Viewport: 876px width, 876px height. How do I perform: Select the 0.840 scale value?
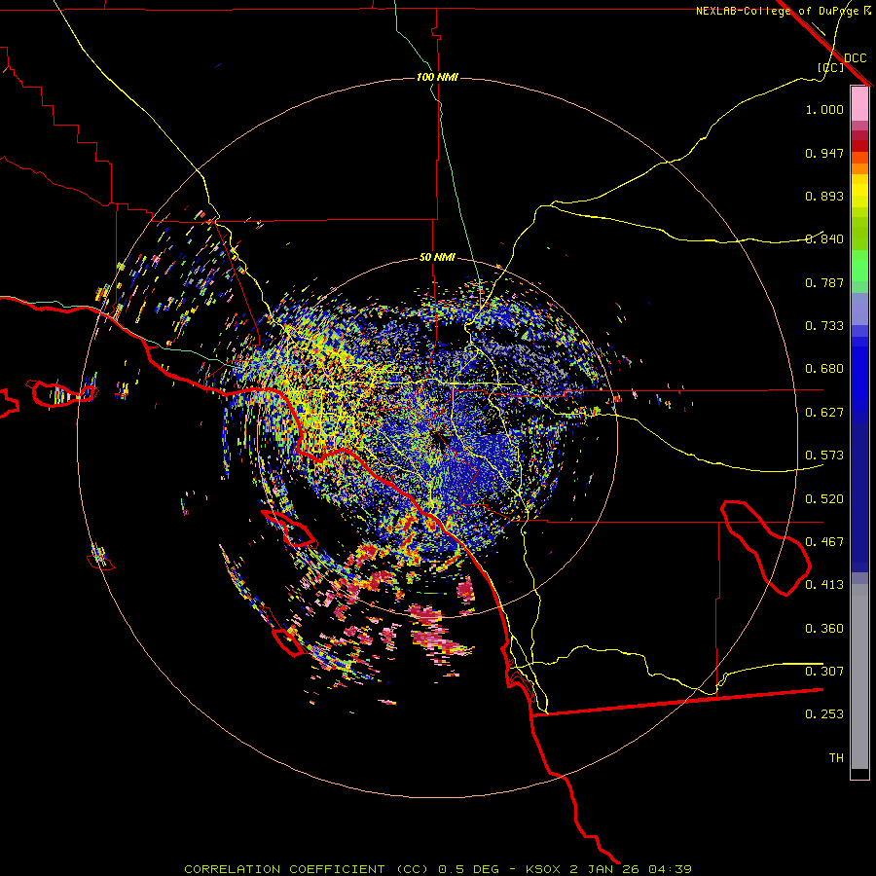coord(824,239)
